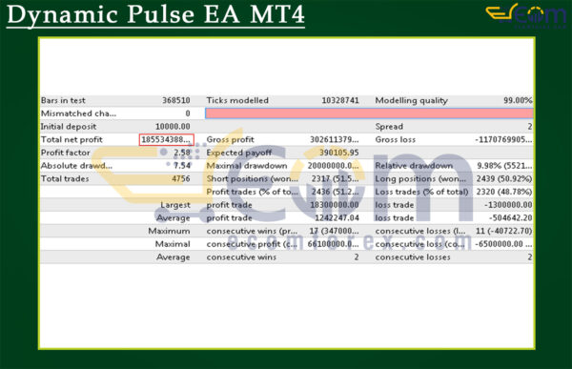Click the Maximum row label
The image size is (572, 369).
(169, 231)
